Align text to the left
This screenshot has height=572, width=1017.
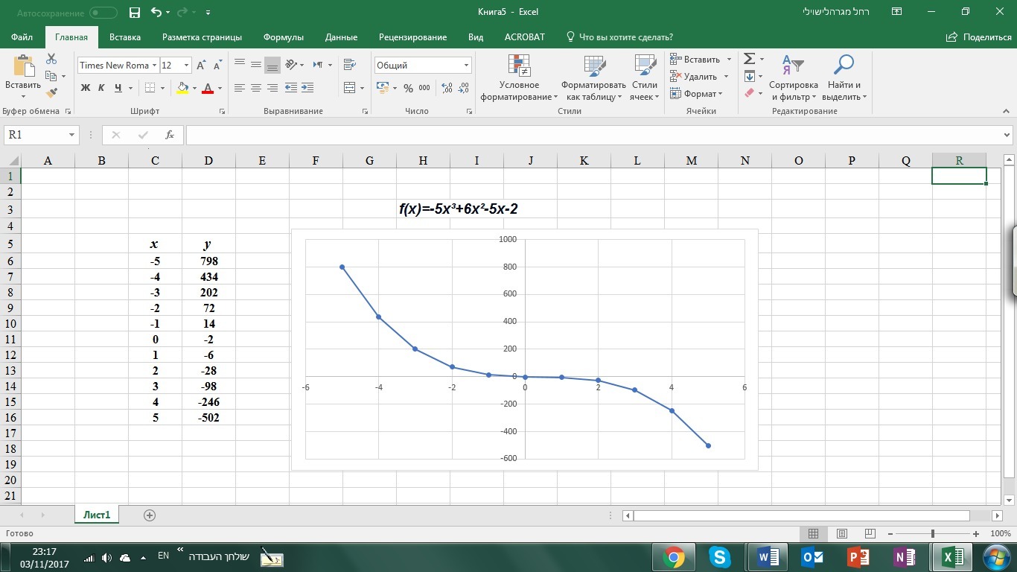[x=239, y=88]
